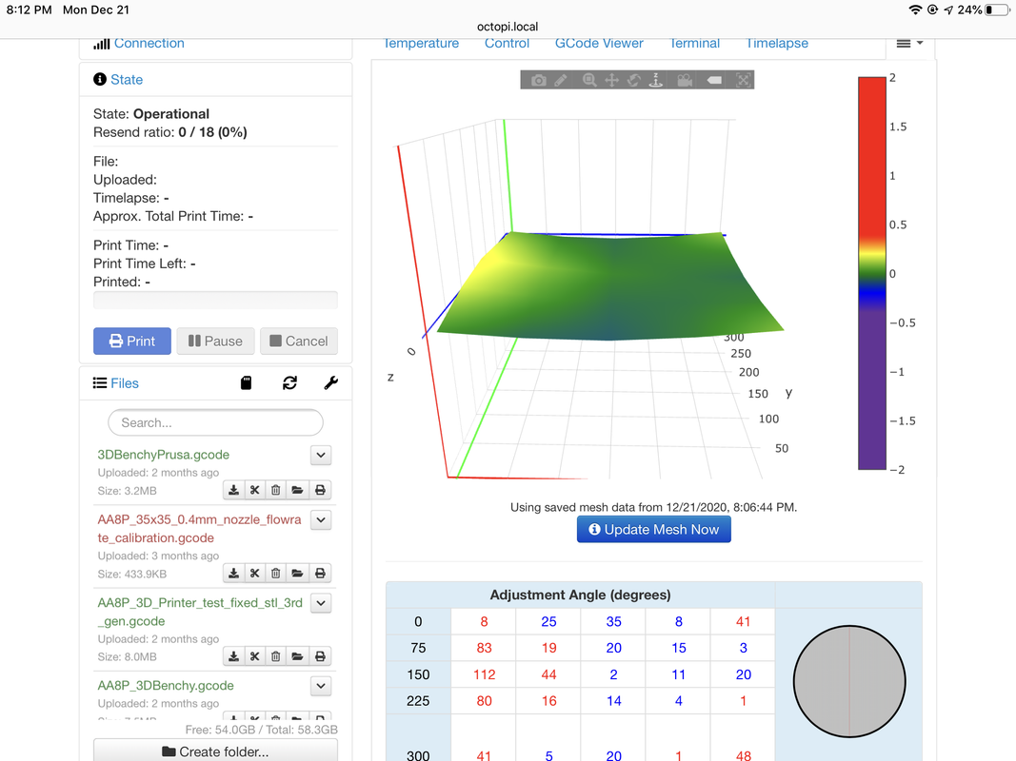Image resolution: width=1016 pixels, height=761 pixels.
Task: Delete AA8P_3D_Printer_test file with trash icon
Action: click(275, 656)
